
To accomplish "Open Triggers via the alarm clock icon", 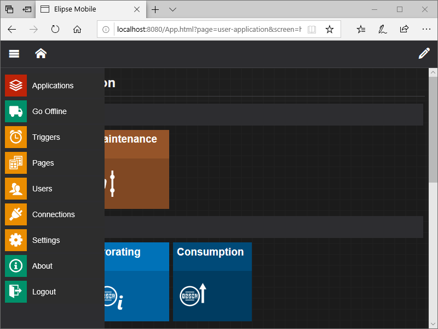I will 16,137.
